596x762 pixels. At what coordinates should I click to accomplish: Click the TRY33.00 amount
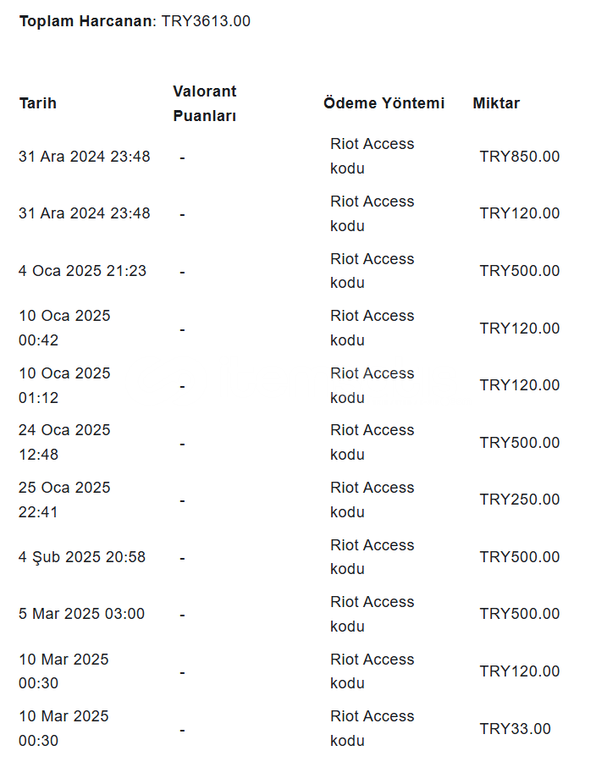(515, 729)
